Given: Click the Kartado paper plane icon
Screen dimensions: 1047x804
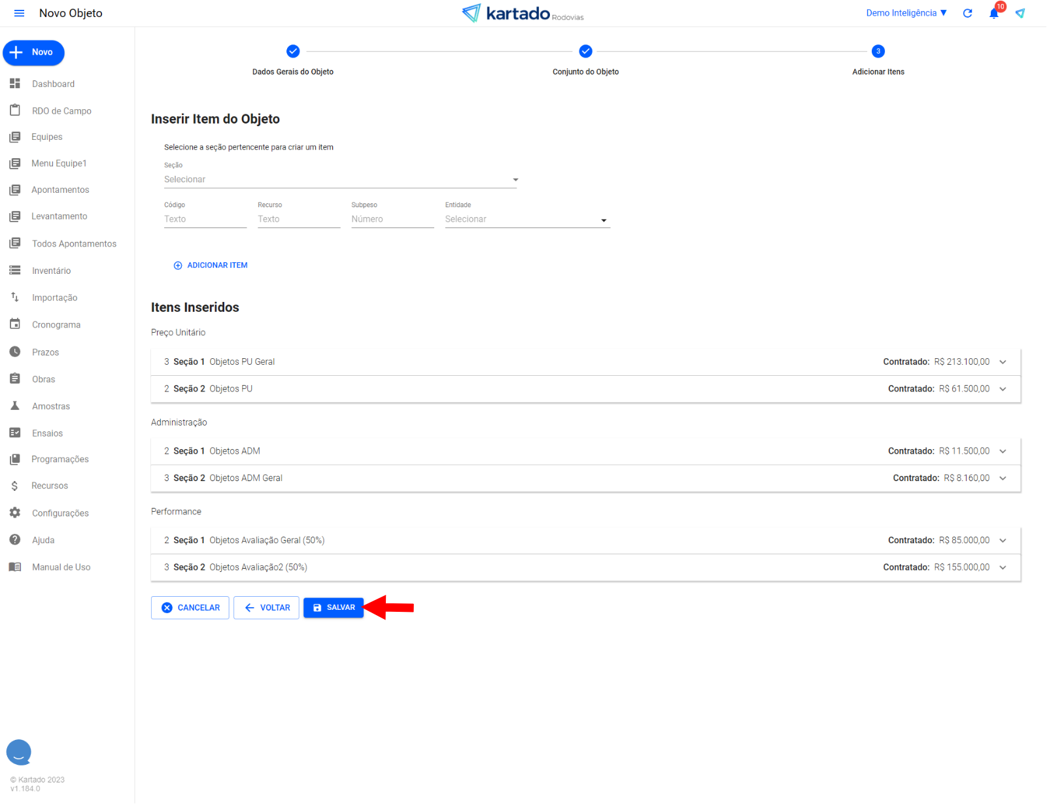Looking at the screenshot, I should tap(1020, 13).
